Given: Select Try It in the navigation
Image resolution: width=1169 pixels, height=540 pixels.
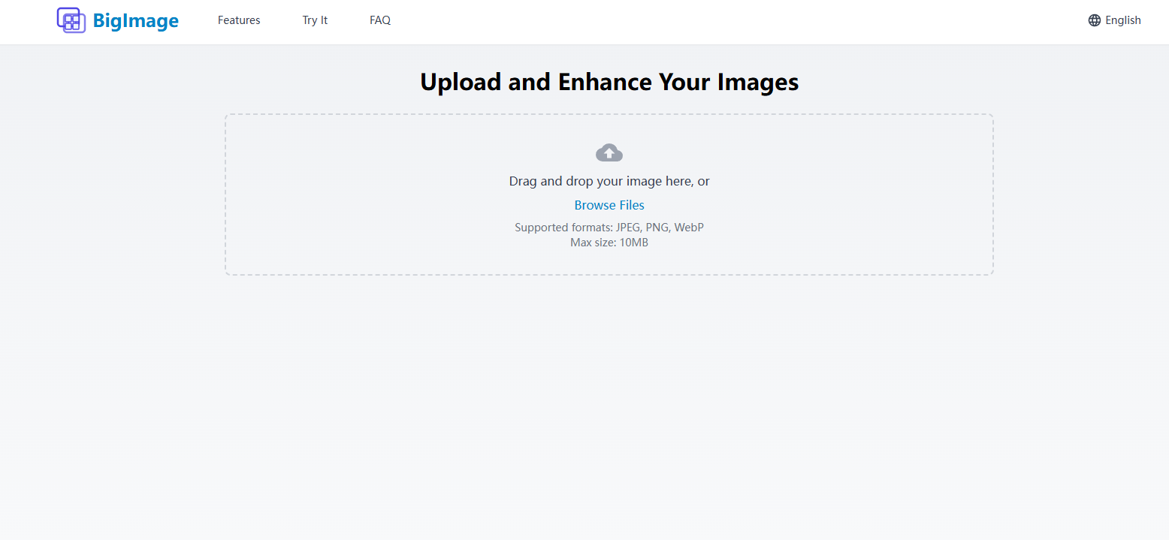Looking at the screenshot, I should click(x=314, y=20).
